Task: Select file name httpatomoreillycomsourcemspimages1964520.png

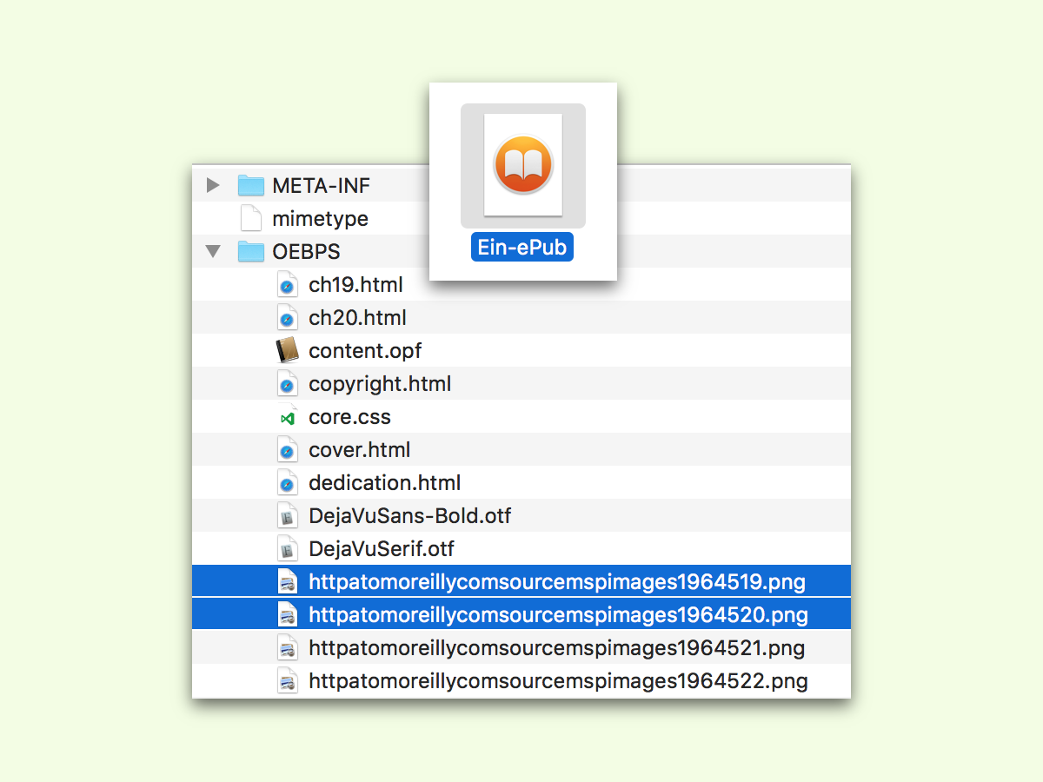Action: 558,615
